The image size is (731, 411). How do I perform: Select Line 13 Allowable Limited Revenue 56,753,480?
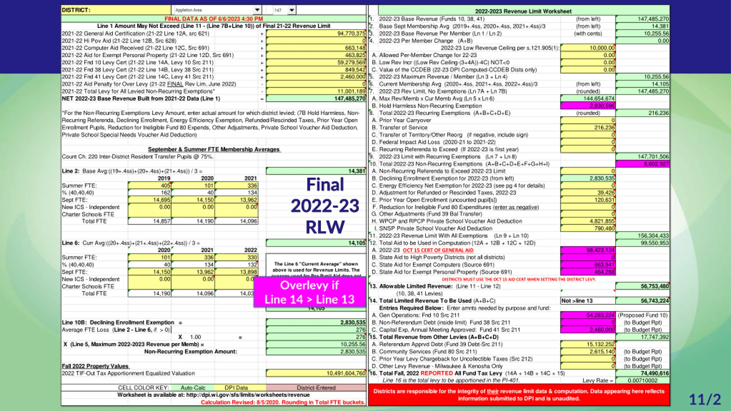click(642, 286)
